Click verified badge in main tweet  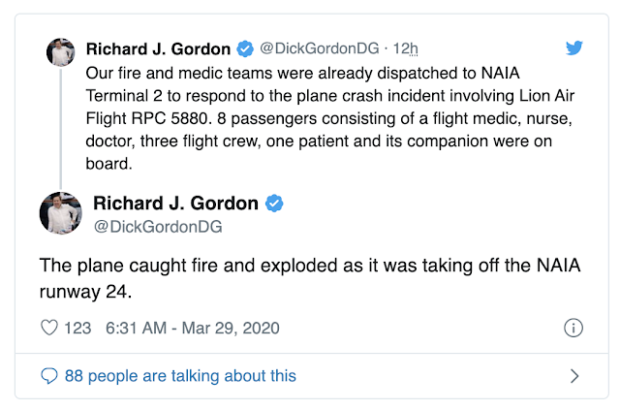pos(275,204)
